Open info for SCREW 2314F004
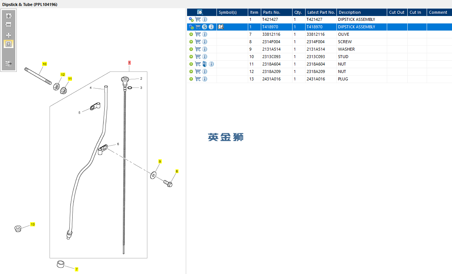The image size is (452, 274). coord(205,42)
